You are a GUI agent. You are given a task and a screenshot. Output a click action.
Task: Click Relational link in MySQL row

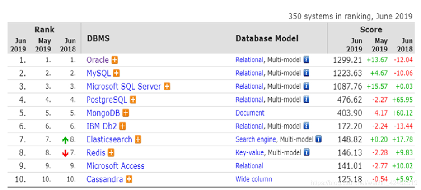[x=249, y=73]
